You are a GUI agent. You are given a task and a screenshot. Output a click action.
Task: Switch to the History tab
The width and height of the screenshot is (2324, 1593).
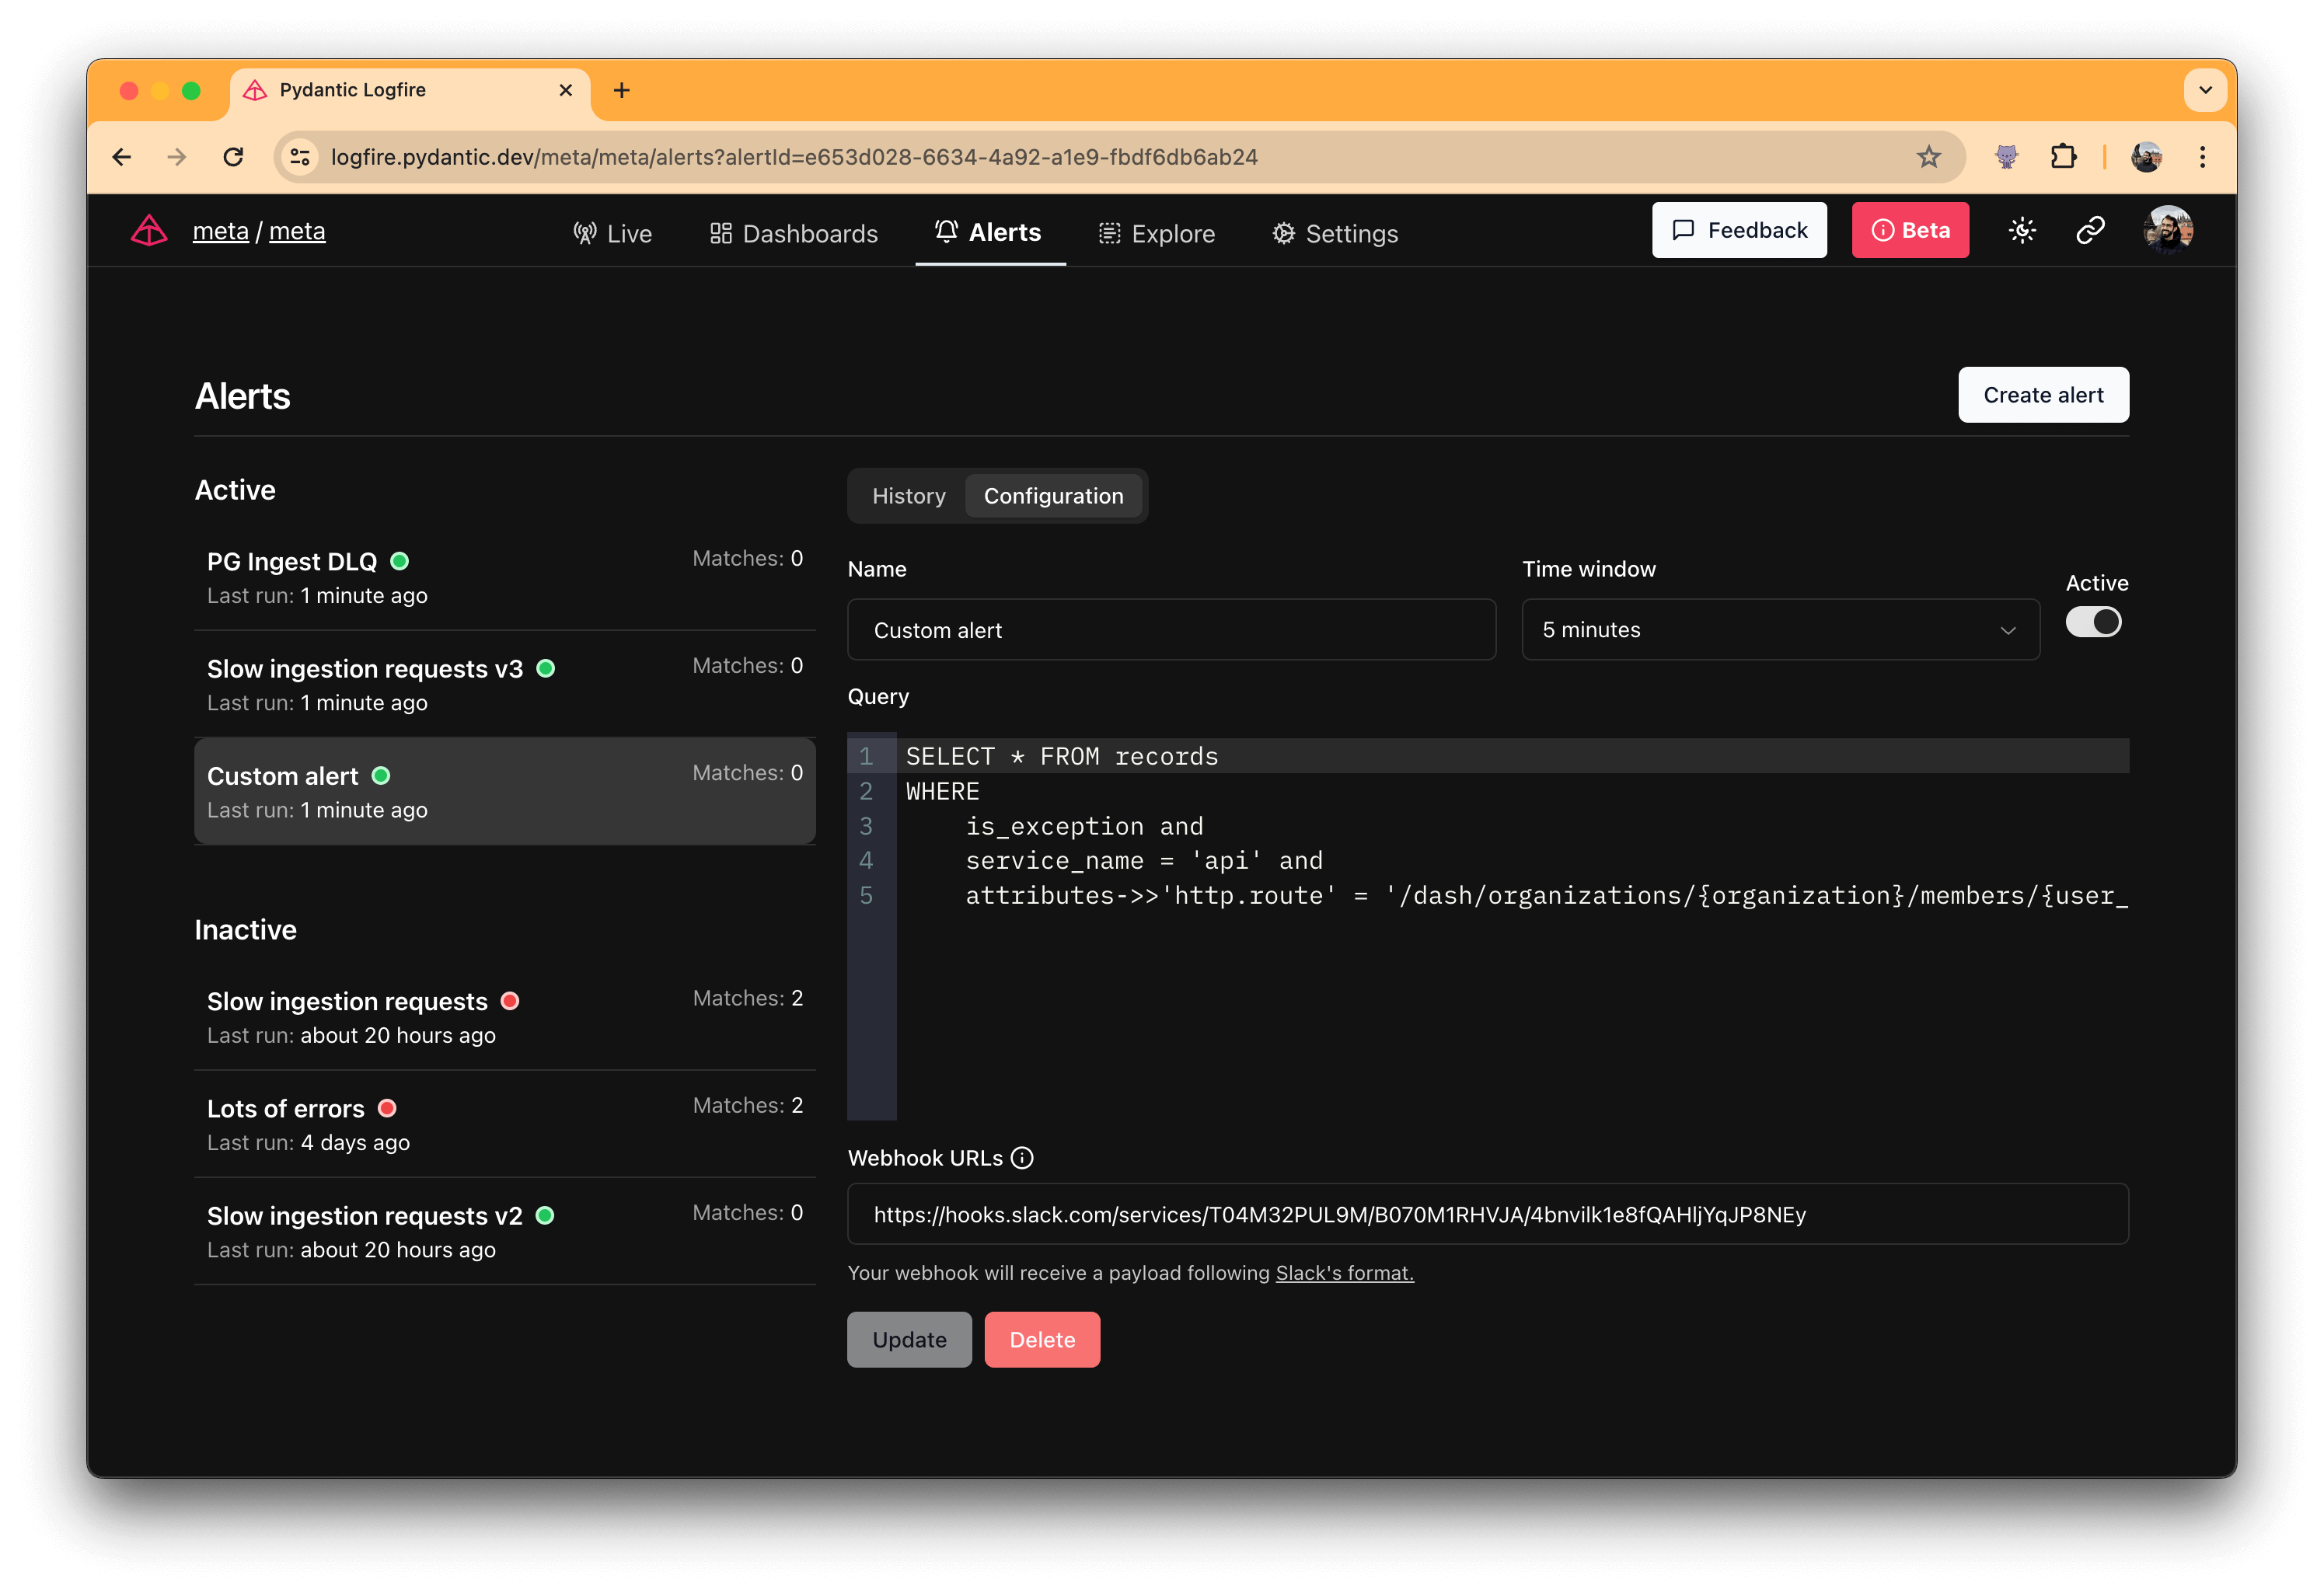(x=908, y=496)
